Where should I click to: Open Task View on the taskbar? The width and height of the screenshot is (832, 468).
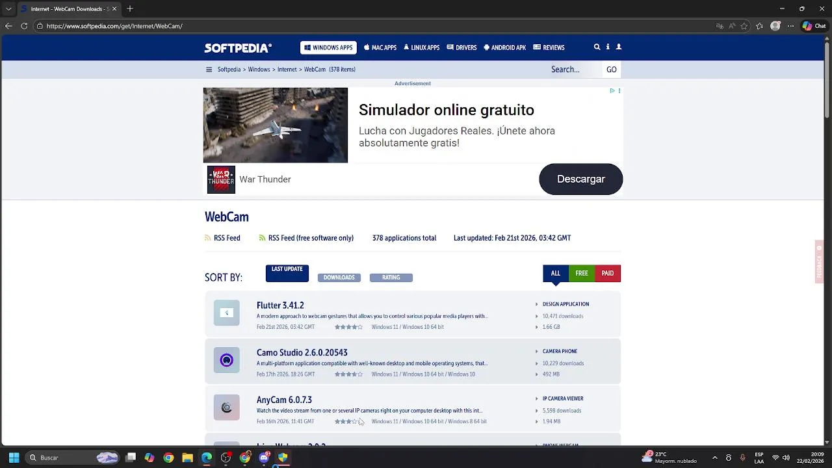click(x=131, y=458)
